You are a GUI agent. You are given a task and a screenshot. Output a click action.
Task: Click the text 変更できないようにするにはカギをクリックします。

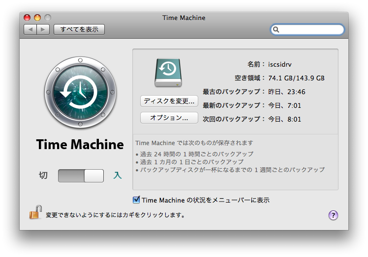coord(115,215)
